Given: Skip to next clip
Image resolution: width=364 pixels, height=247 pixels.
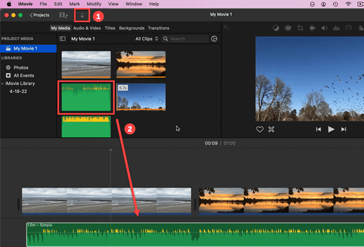Looking at the screenshot, I should 344,129.
